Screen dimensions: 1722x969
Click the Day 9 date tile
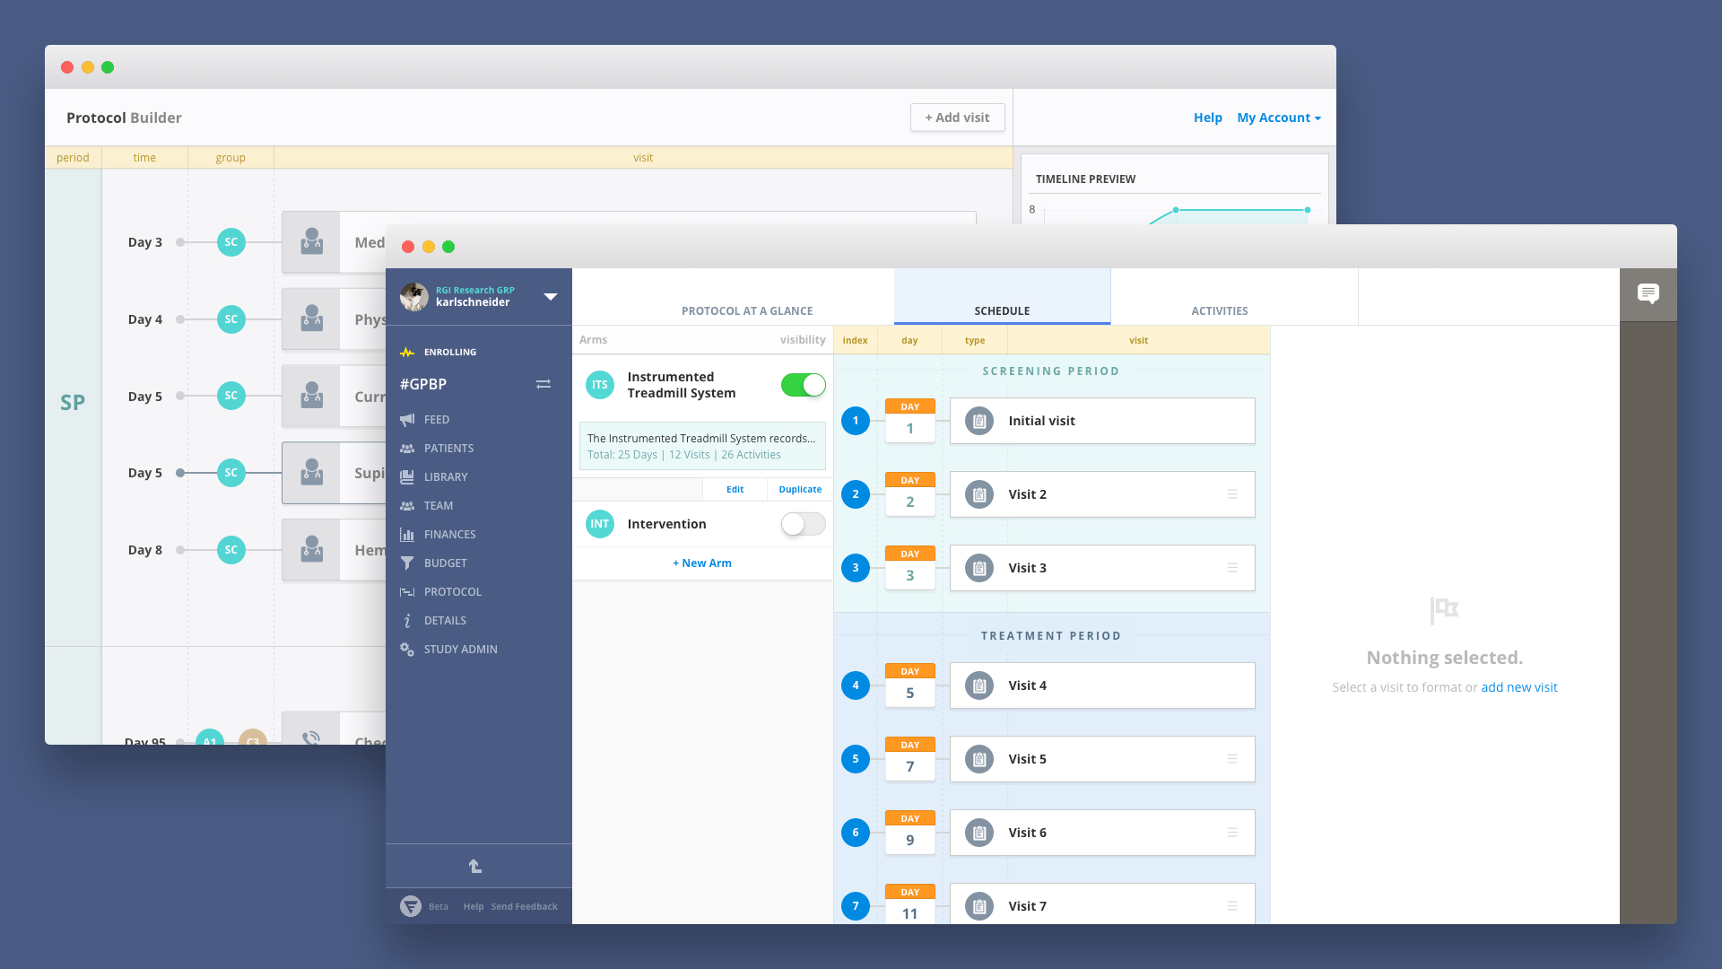[x=909, y=832]
